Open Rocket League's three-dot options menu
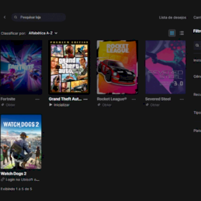 point(134,99)
